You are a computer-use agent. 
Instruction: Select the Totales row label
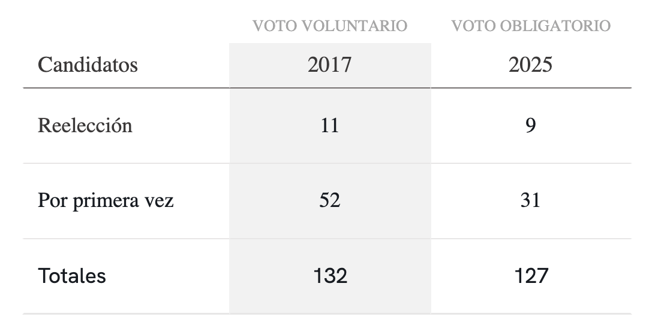pyautogui.click(x=72, y=276)
